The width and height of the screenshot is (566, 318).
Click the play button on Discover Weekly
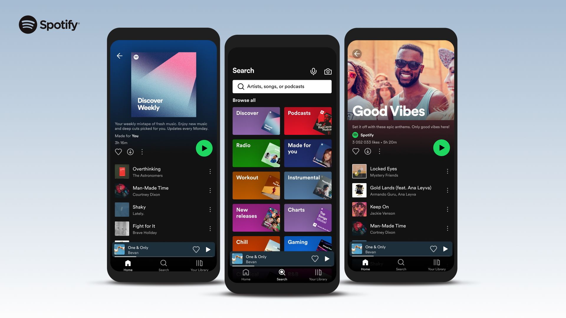[204, 148]
